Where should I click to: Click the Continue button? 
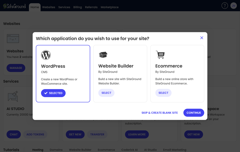click(193, 113)
